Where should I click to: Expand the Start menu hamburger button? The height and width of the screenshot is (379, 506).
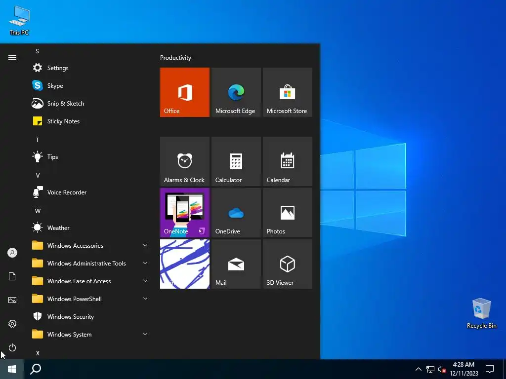(12, 57)
